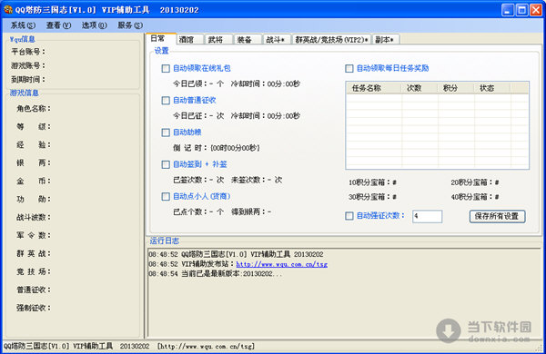Screen dimensions: 546x354
Task: Click the 游戏账号 label
Action: pyautogui.click(x=28, y=65)
